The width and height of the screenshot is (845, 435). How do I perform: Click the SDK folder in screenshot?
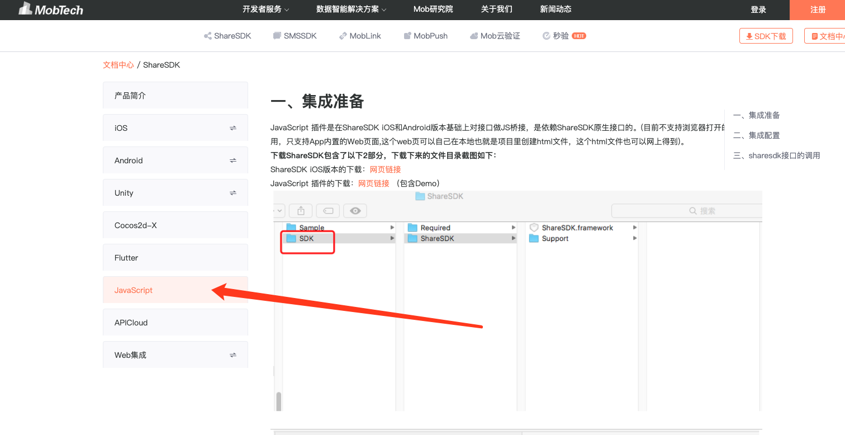[x=300, y=238]
